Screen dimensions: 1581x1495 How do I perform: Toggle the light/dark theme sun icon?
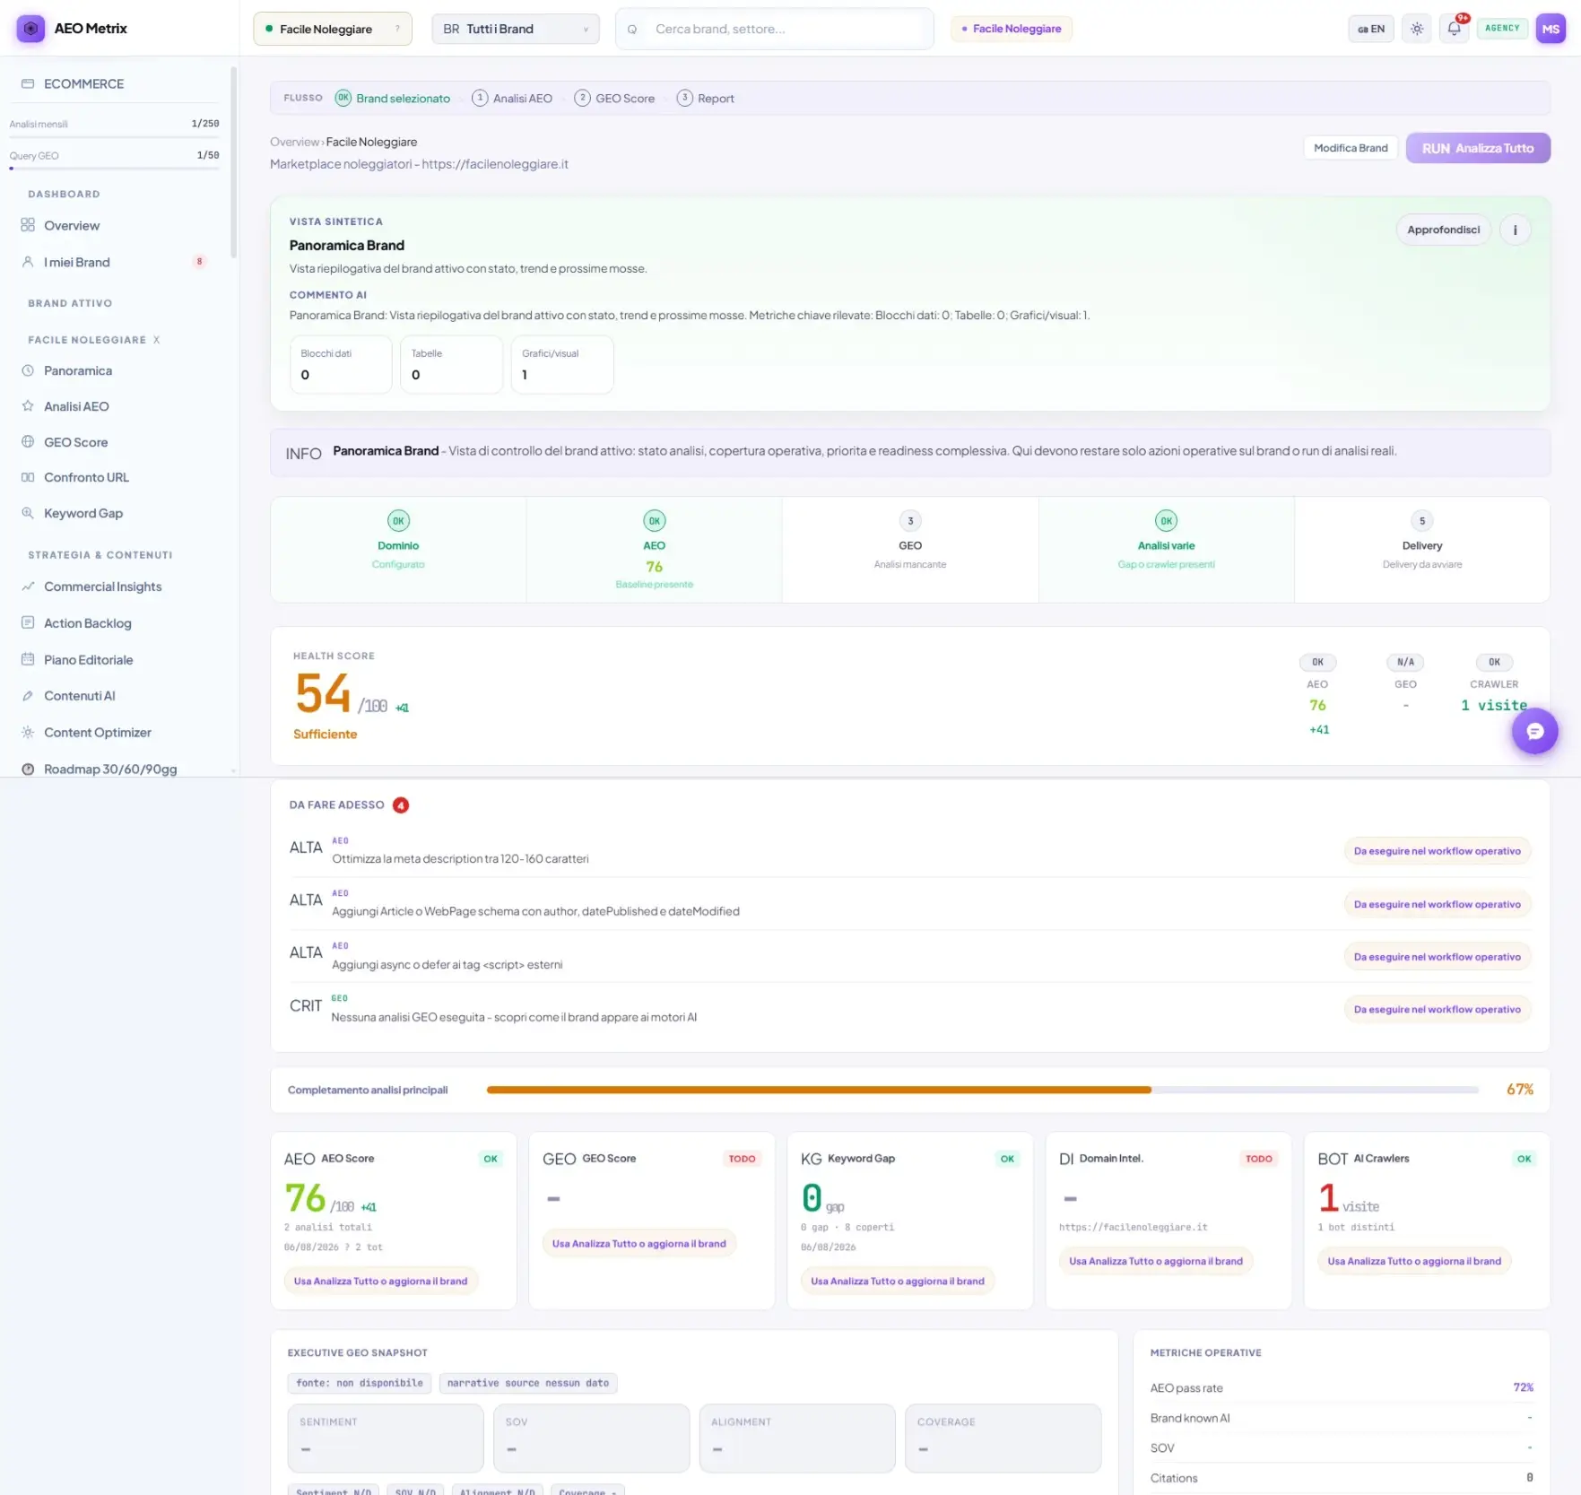click(x=1417, y=29)
